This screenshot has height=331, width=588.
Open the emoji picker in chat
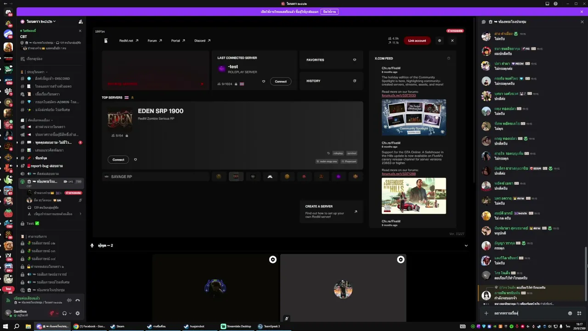tap(570, 313)
